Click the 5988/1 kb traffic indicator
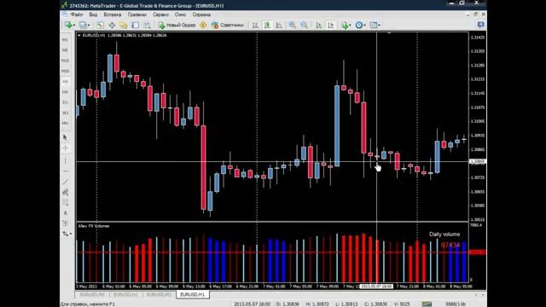The image size is (546, 307). [456, 304]
